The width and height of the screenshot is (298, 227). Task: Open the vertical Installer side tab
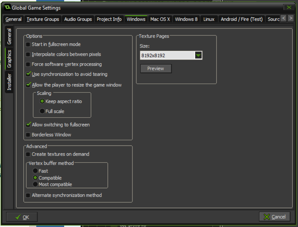9,82
